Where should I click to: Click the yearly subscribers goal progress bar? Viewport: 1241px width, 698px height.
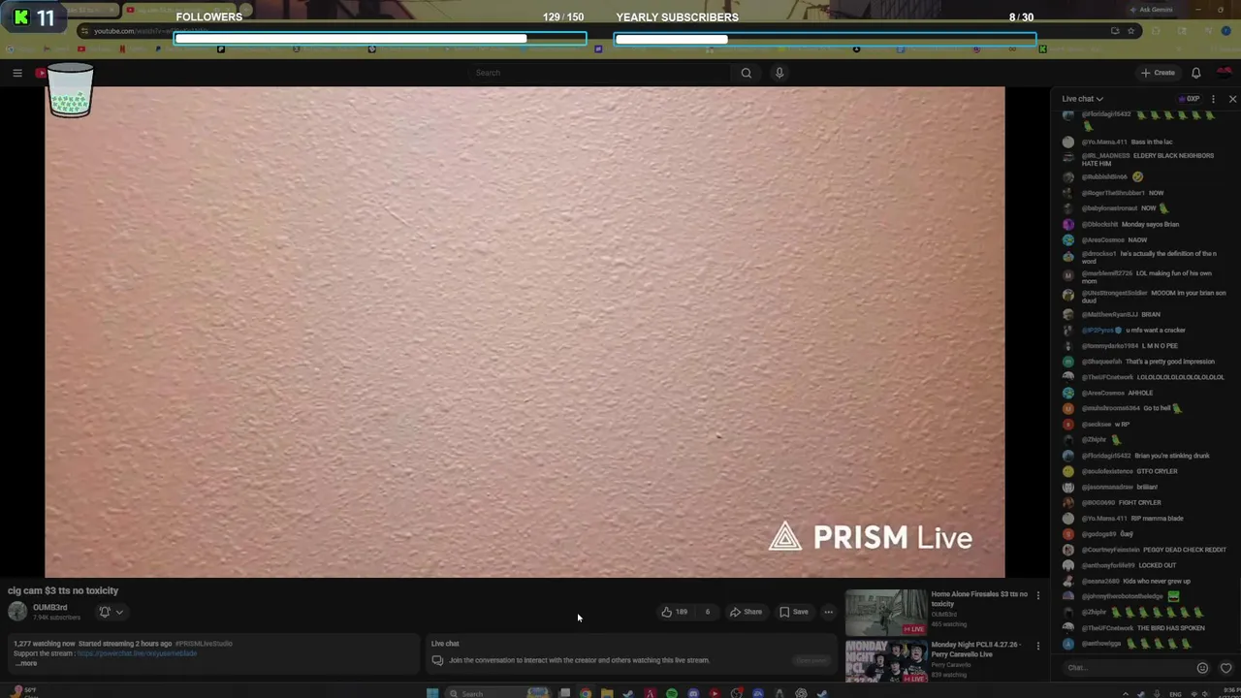pos(825,39)
